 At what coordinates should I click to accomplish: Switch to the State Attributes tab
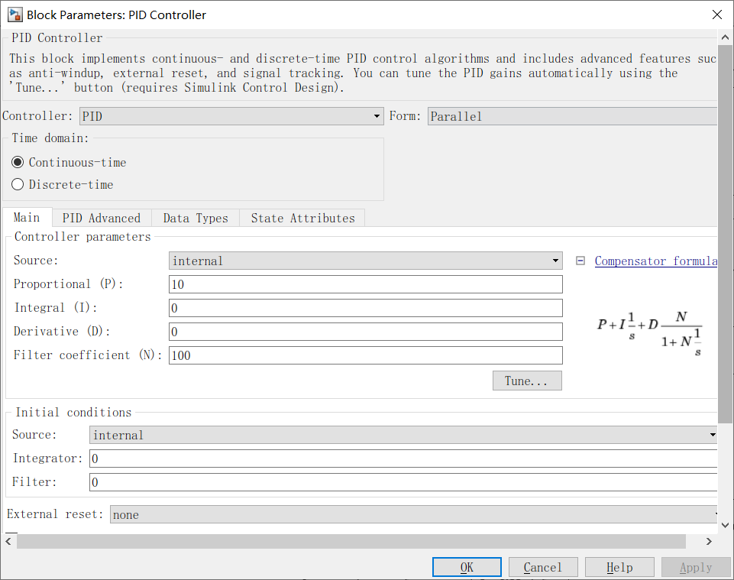coord(303,219)
